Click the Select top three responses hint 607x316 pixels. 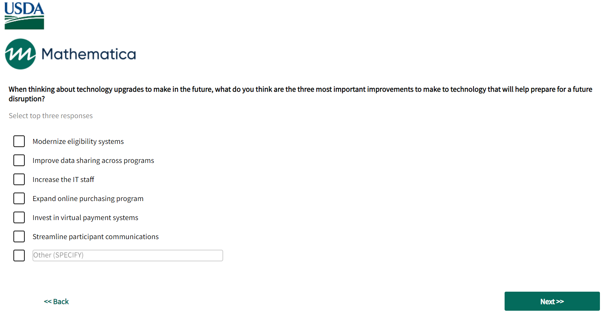tap(50, 116)
